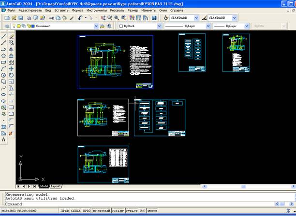
Task: Open the Редактировать menu
Action: tap(30, 10)
